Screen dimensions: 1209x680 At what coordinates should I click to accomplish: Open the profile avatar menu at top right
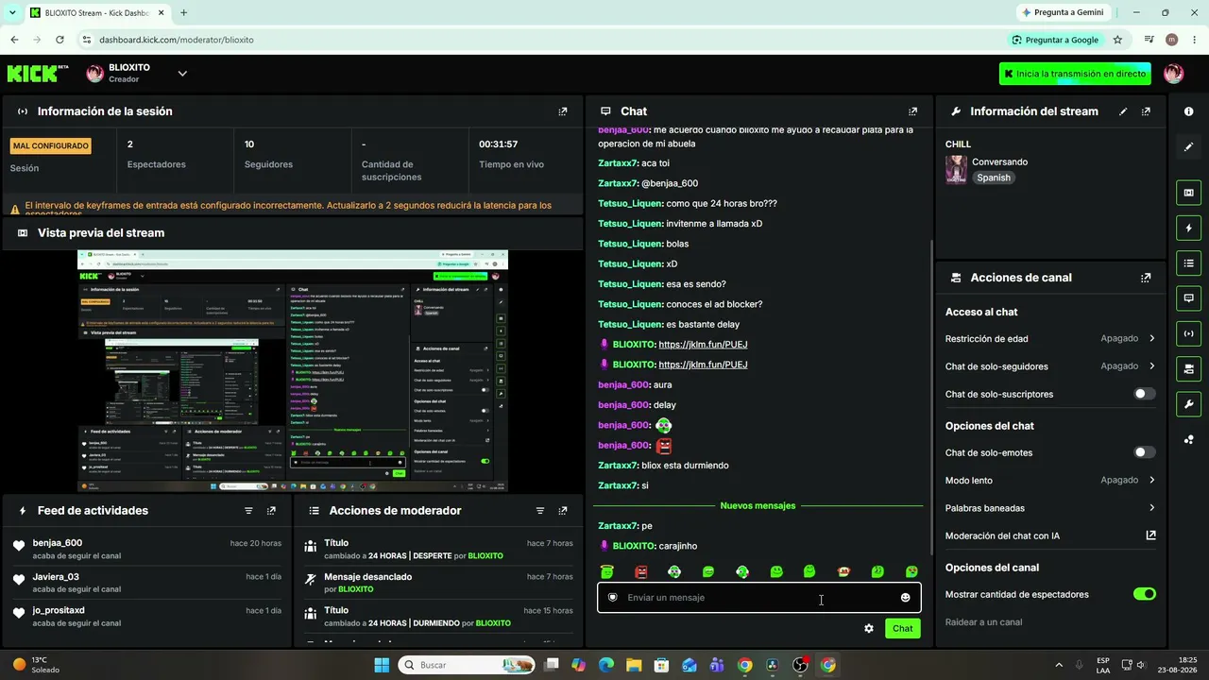(1174, 74)
